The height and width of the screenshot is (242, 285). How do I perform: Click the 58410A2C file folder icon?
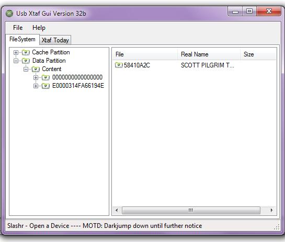pyautogui.click(x=119, y=65)
